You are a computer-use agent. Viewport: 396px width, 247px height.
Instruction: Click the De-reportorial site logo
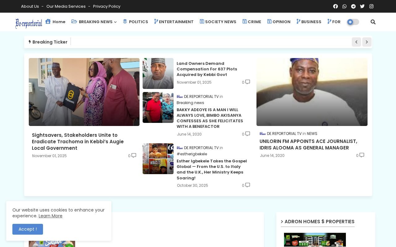coord(29,23)
